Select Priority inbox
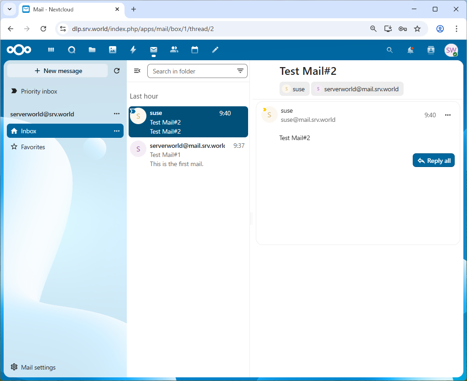The height and width of the screenshot is (381, 467). point(65,91)
